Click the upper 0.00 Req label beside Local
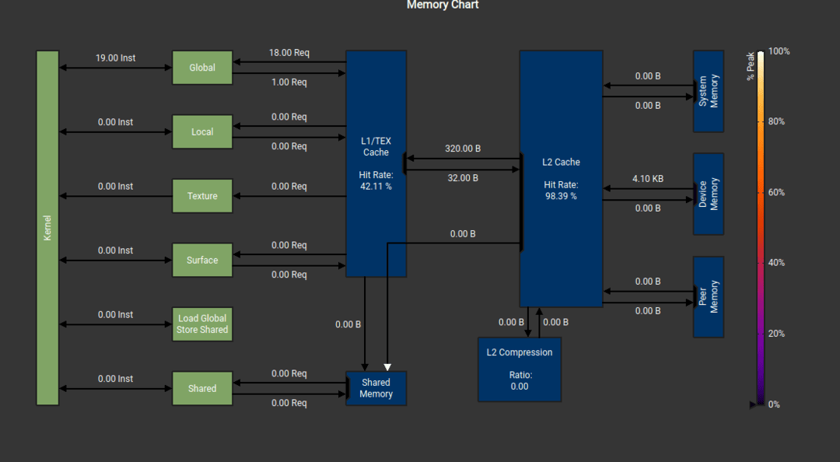Image resolution: width=840 pixels, height=462 pixels. pos(289,117)
